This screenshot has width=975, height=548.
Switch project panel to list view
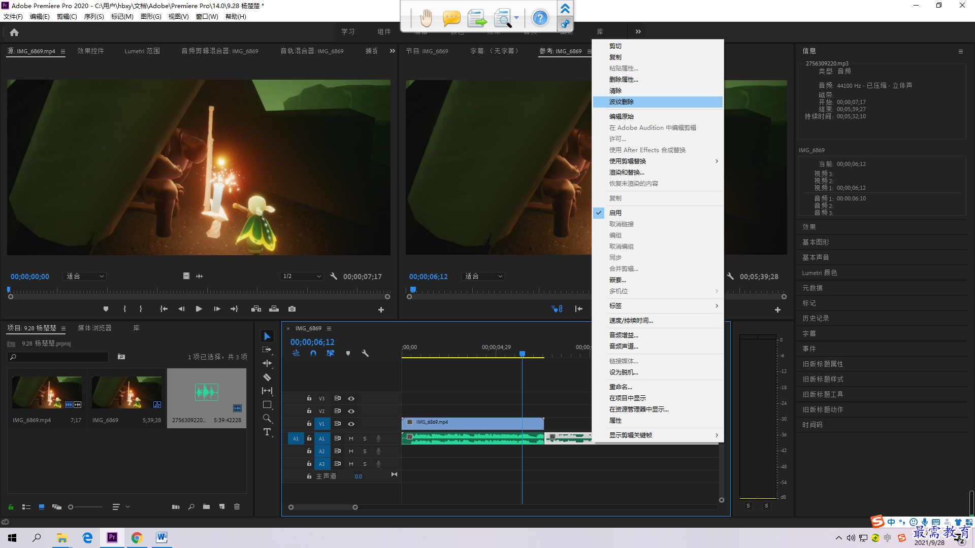point(26,506)
